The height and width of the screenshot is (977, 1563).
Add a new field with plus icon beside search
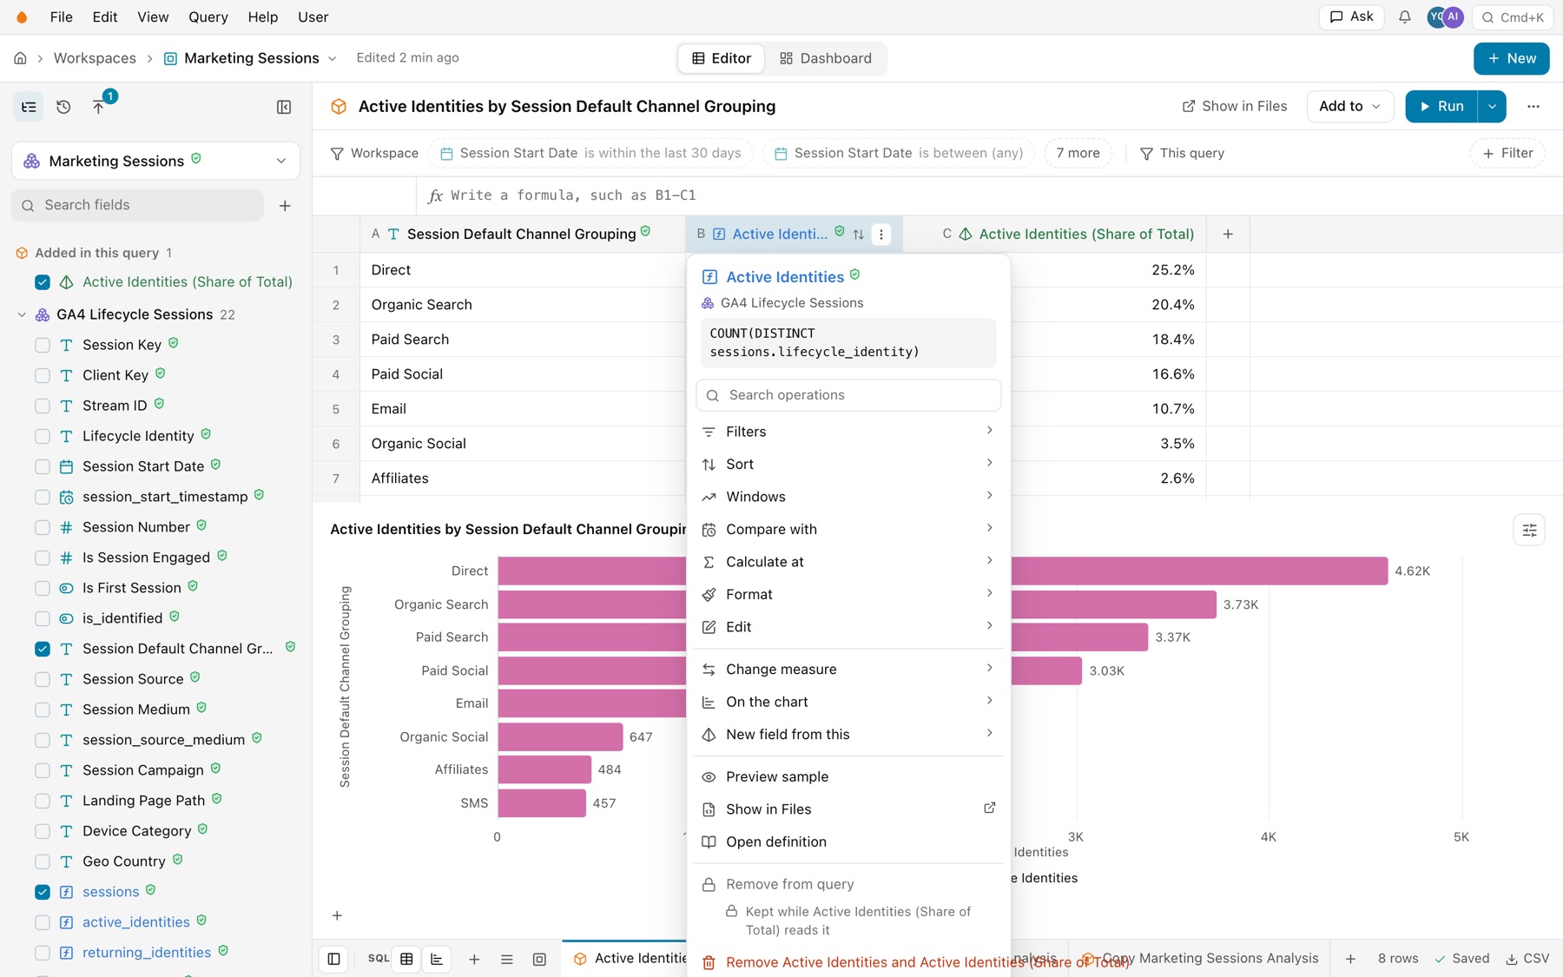[285, 206]
